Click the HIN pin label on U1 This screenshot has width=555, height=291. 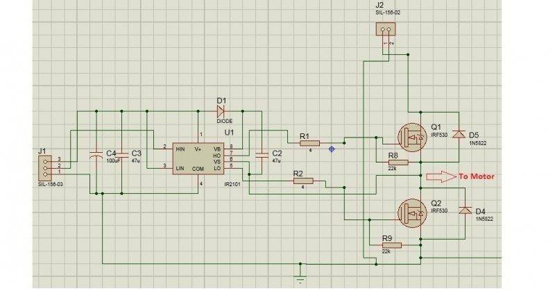coord(180,149)
